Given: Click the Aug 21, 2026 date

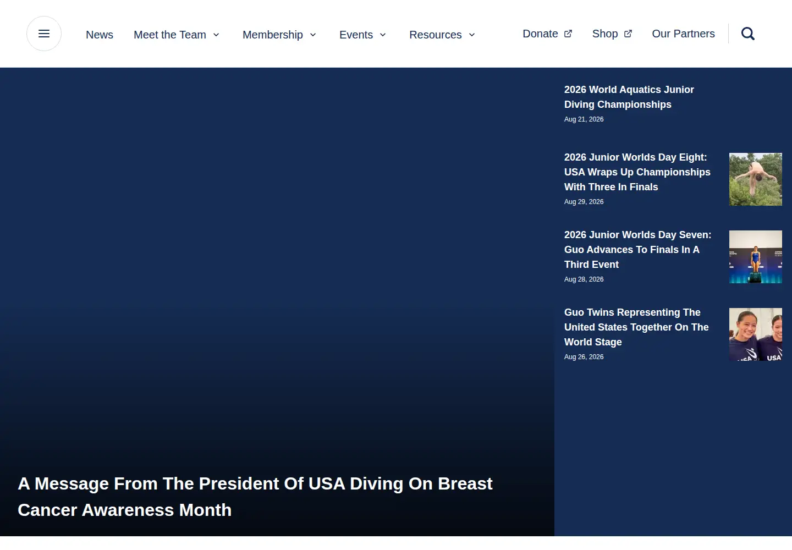Looking at the screenshot, I should coord(584,119).
